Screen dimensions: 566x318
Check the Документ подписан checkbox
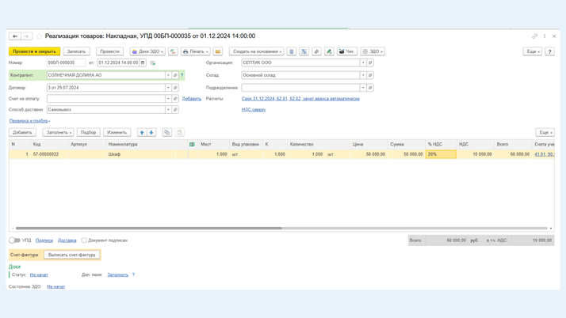pyautogui.click(x=84, y=240)
